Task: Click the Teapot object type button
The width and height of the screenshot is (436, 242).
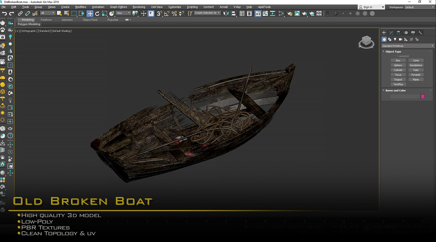Action: coord(398,80)
